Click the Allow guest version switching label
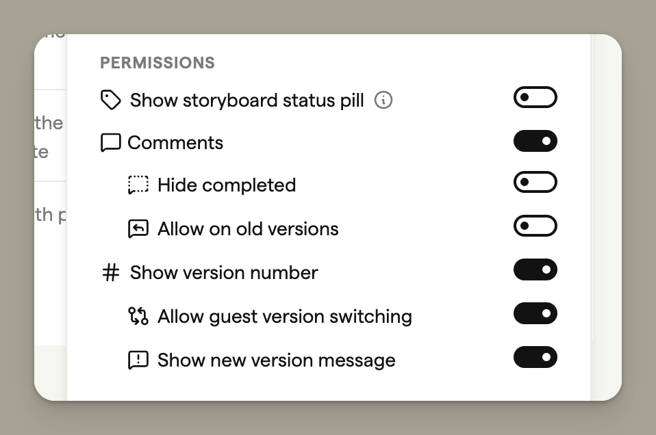The image size is (656, 435). (285, 317)
